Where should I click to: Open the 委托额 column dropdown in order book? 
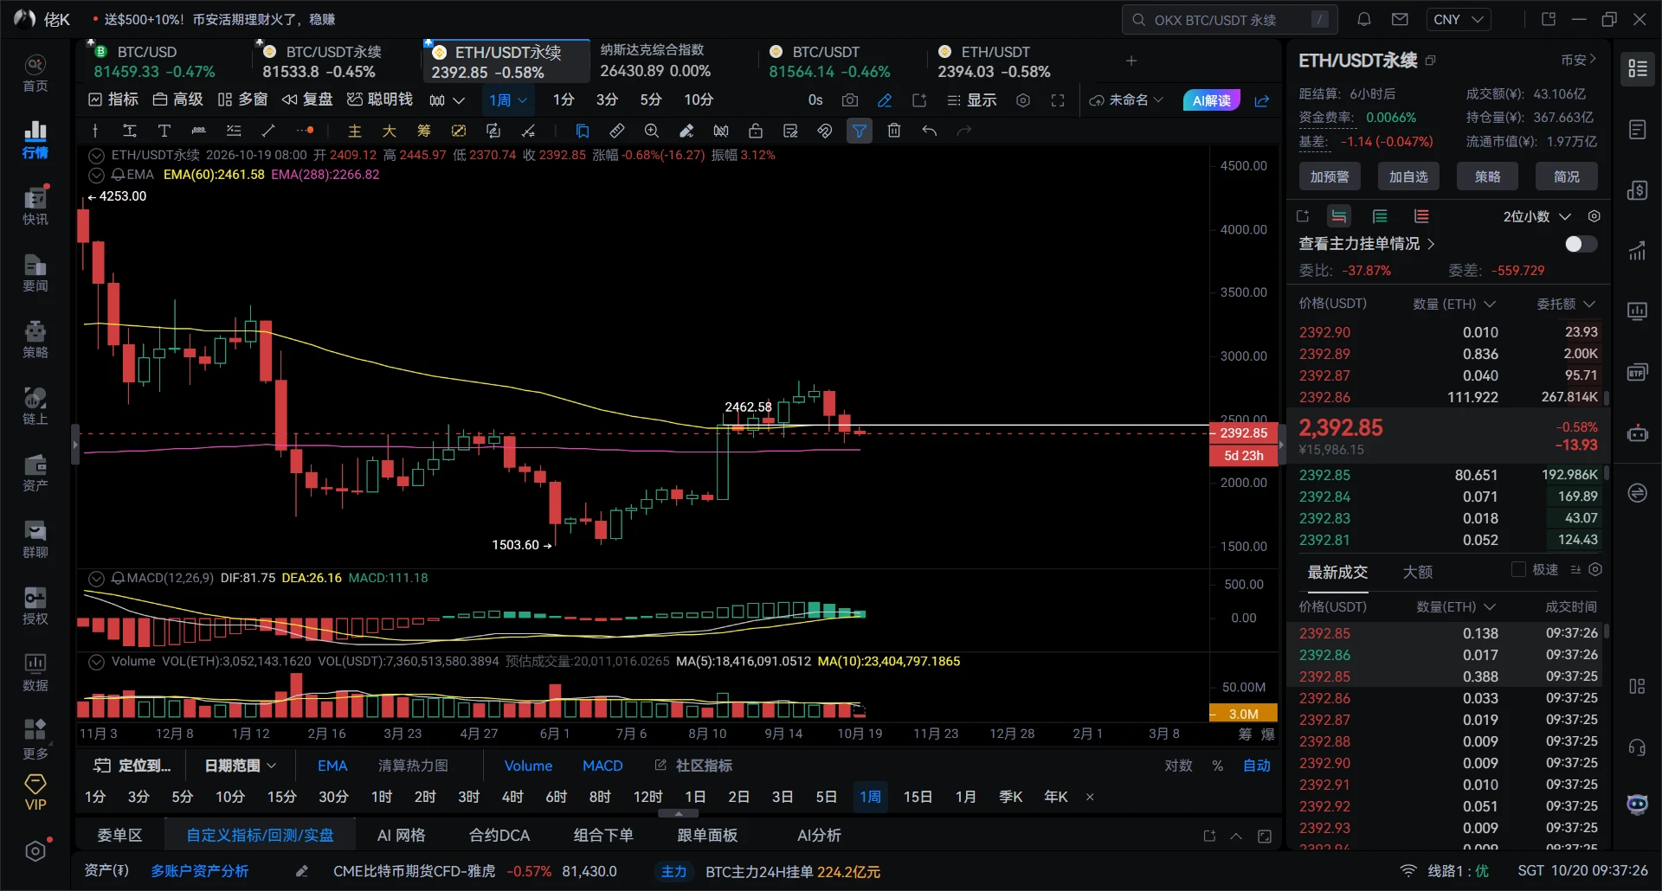tap(1565, 304)
